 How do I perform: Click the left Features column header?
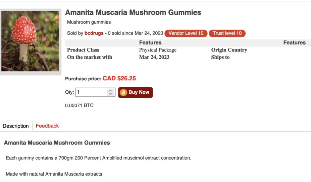[x=150, y=42]
